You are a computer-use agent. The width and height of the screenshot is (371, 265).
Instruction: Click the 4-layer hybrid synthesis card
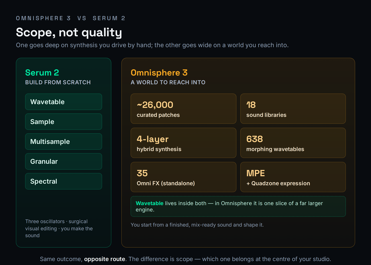[x=183, y=143]
